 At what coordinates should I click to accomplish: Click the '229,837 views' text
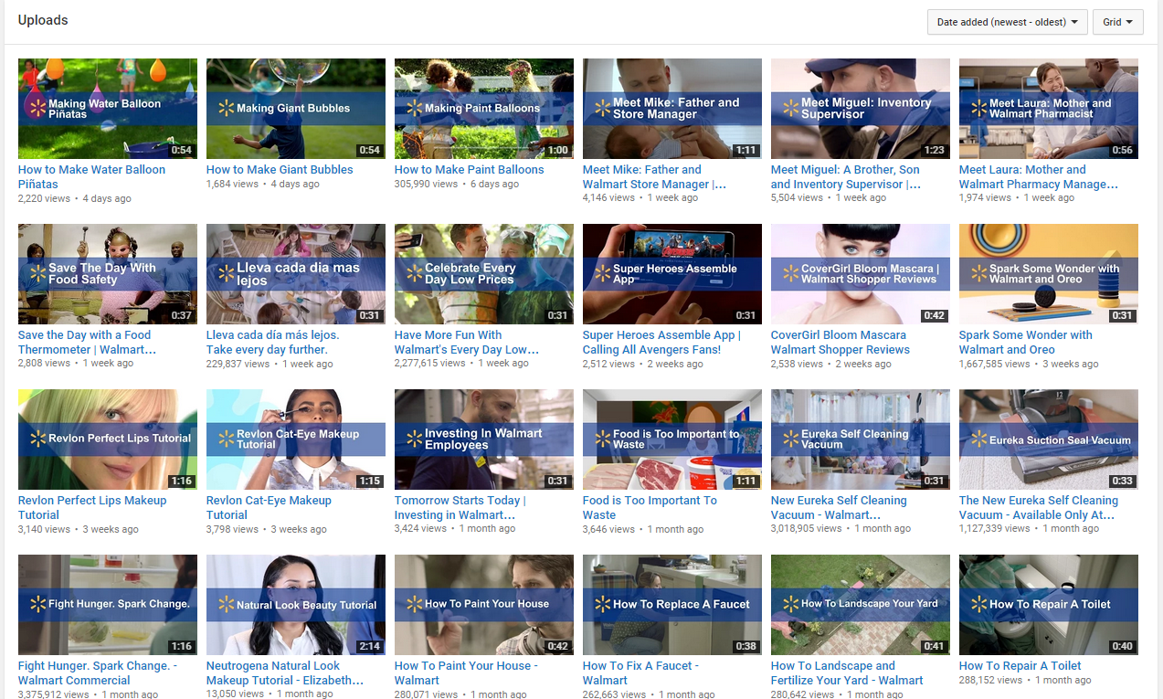[x=238, y=363]
